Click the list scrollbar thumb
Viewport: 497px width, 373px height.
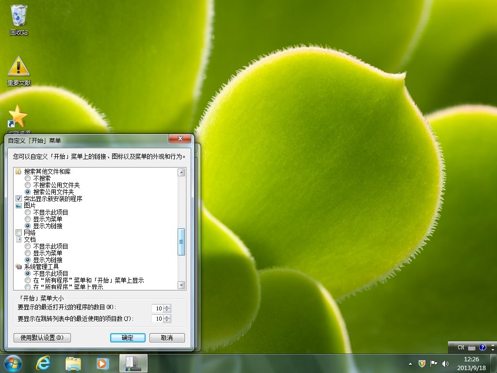(182, 242)
